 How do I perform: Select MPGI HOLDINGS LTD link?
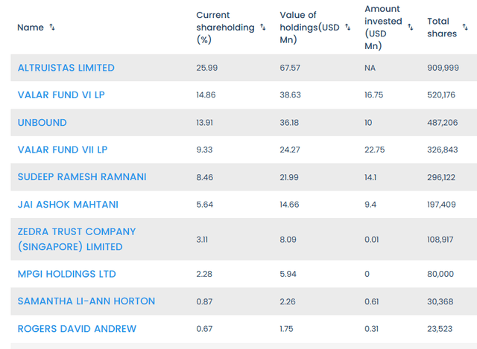tap(67, 274)
